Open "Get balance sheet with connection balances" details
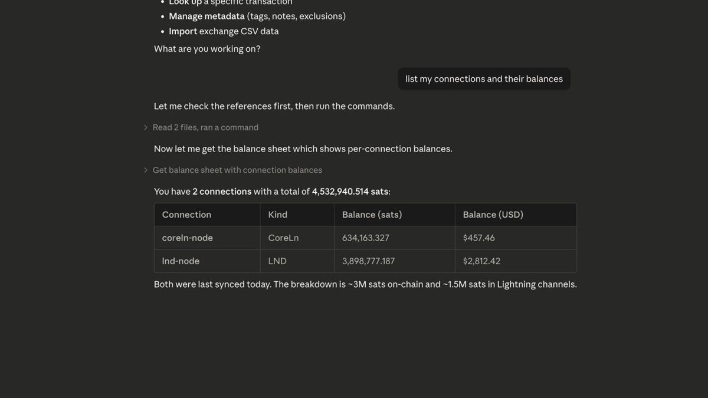This screenshot has width=708, height=398. coord(237,170)
